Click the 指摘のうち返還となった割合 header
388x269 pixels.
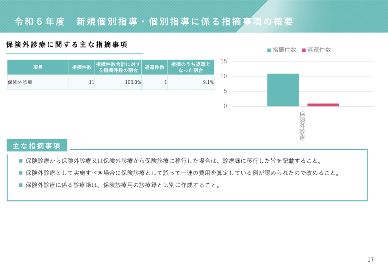[191, 68]
